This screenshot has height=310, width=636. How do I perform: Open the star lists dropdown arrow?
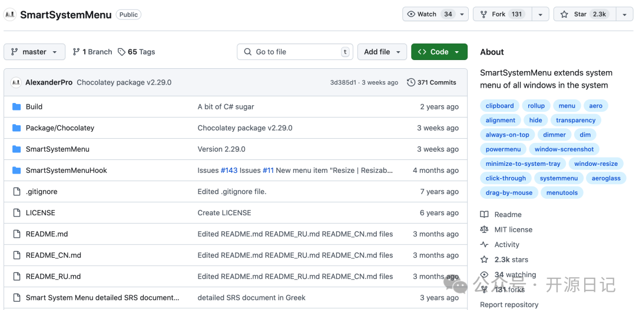coord(624,14)
